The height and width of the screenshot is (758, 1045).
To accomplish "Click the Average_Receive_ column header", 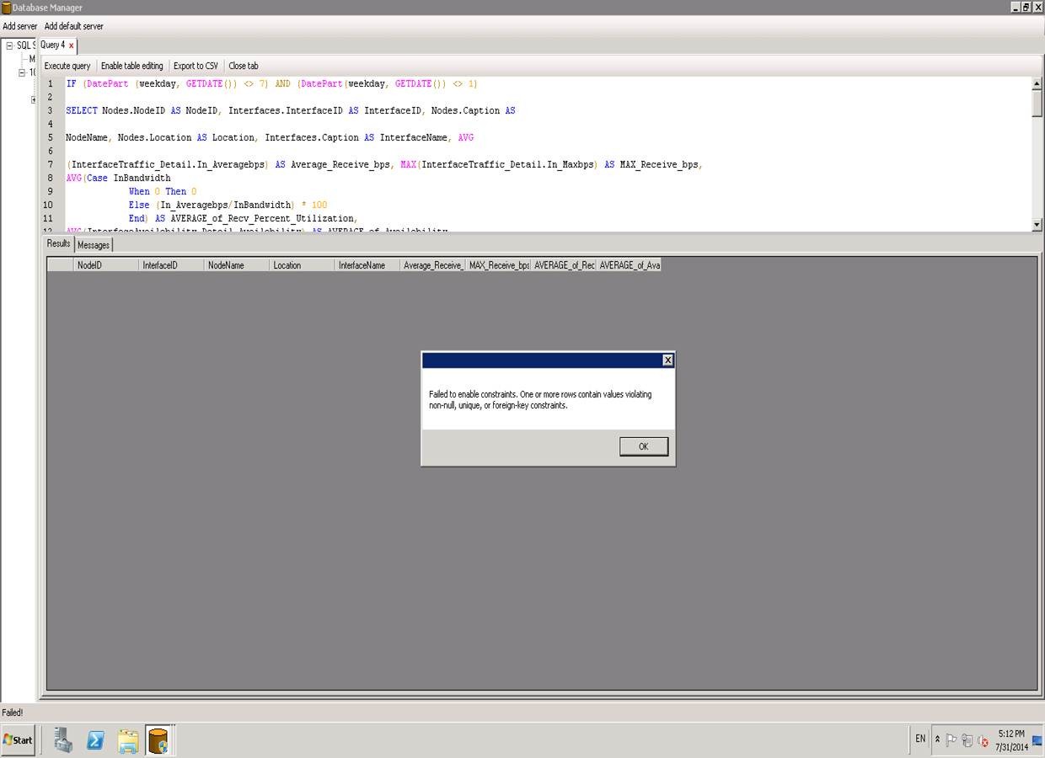I will (x=432, y=264).
